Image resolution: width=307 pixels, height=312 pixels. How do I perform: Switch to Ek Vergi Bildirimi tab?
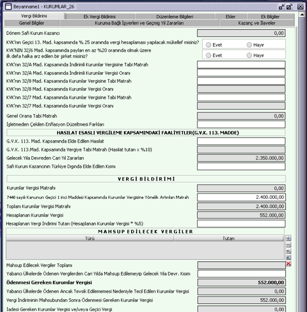click(99, 17)
